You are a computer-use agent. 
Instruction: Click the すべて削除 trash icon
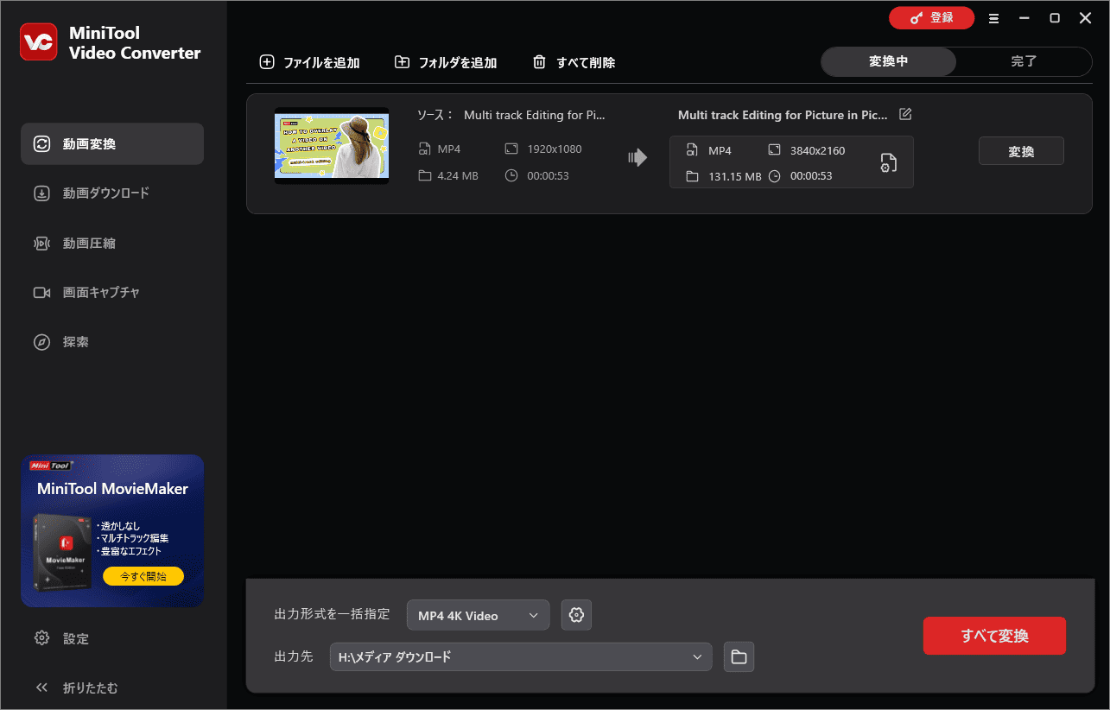[x=539, y=62]
